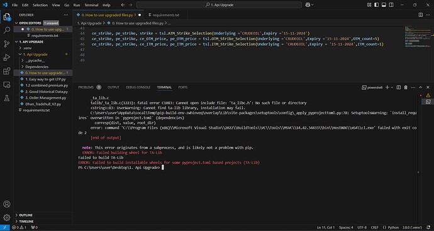Open the File menu

pos(14,5)
